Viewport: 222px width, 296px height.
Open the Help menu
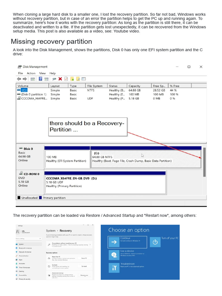click(53, 73)
